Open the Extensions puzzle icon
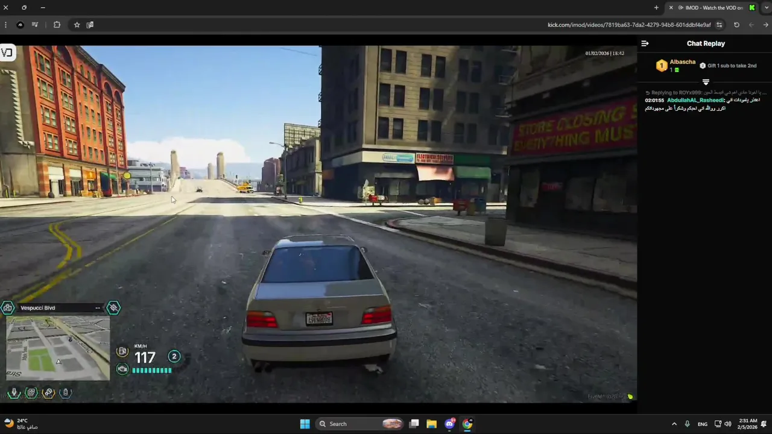 point(57,25)
